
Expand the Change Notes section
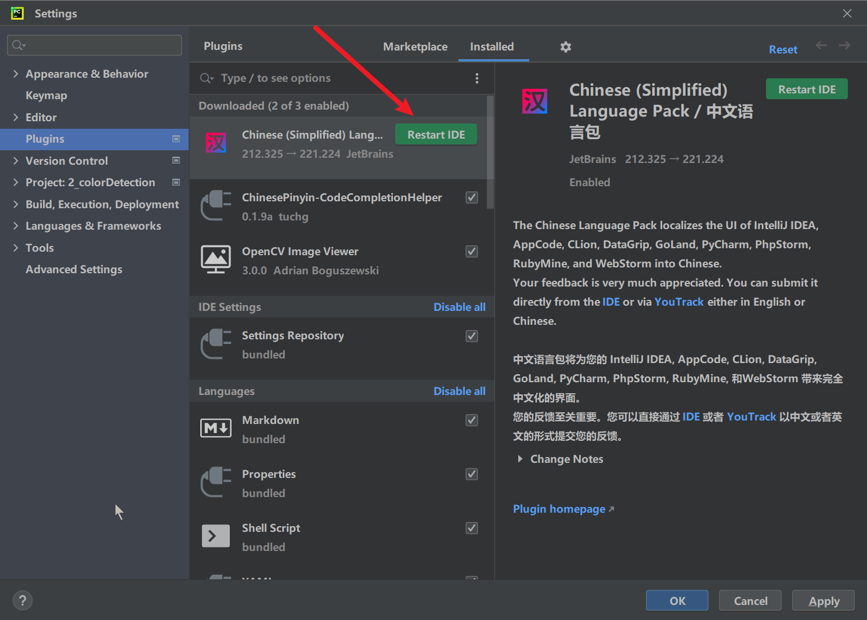pos(520,459)
